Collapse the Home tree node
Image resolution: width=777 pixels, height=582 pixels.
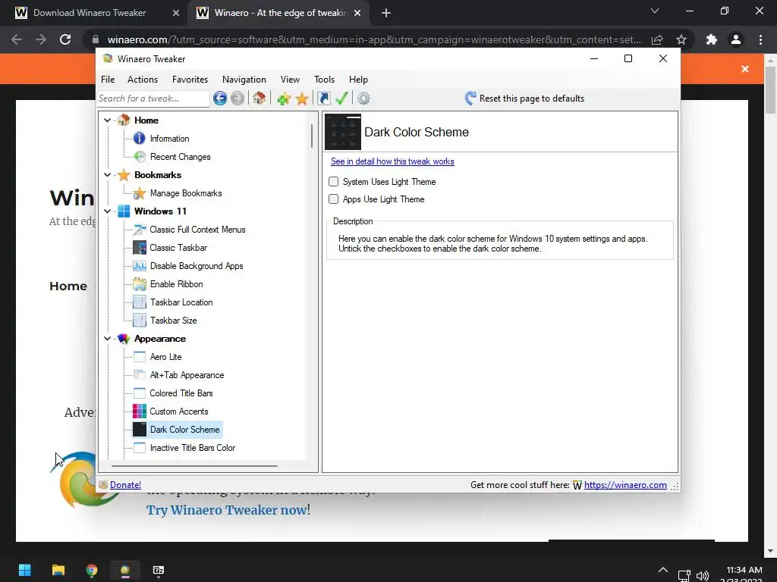(107, 120)
